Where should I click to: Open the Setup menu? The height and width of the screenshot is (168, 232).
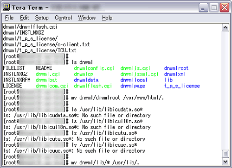pyautogui.click(x=42, y=18)
